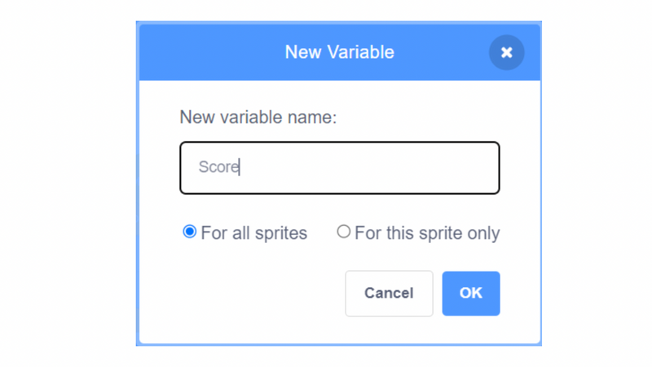Dismiss the dialog using the white Cancel button

click(x=389, y=294)
